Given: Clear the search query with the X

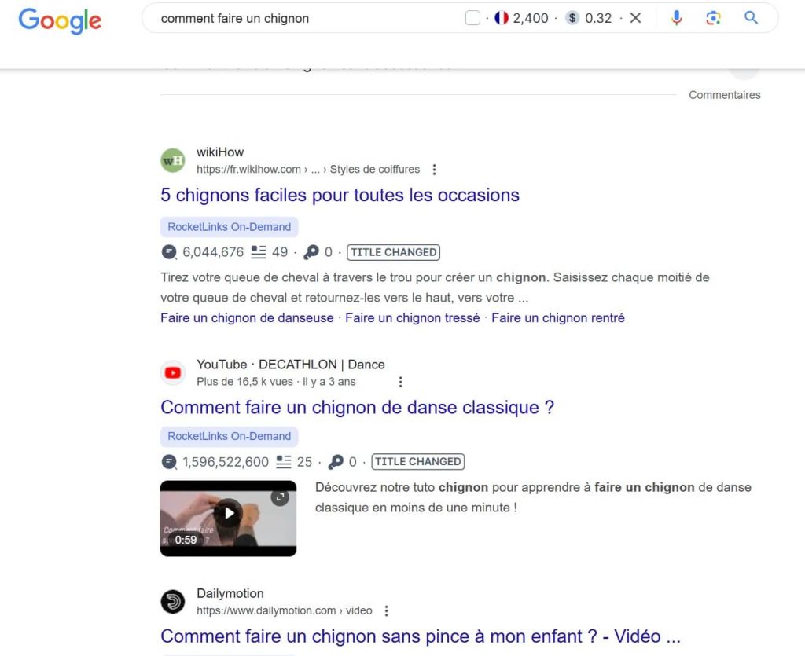Looking at the screenshot, I should point(635,19).
